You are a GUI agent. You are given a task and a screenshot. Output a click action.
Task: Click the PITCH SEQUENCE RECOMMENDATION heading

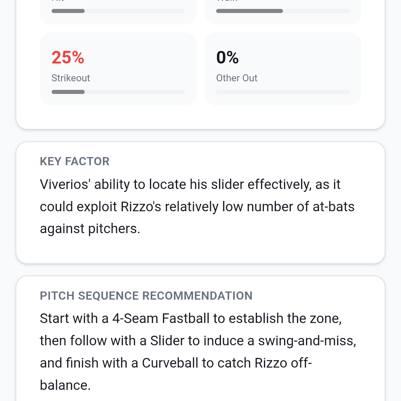coord(146,296)
